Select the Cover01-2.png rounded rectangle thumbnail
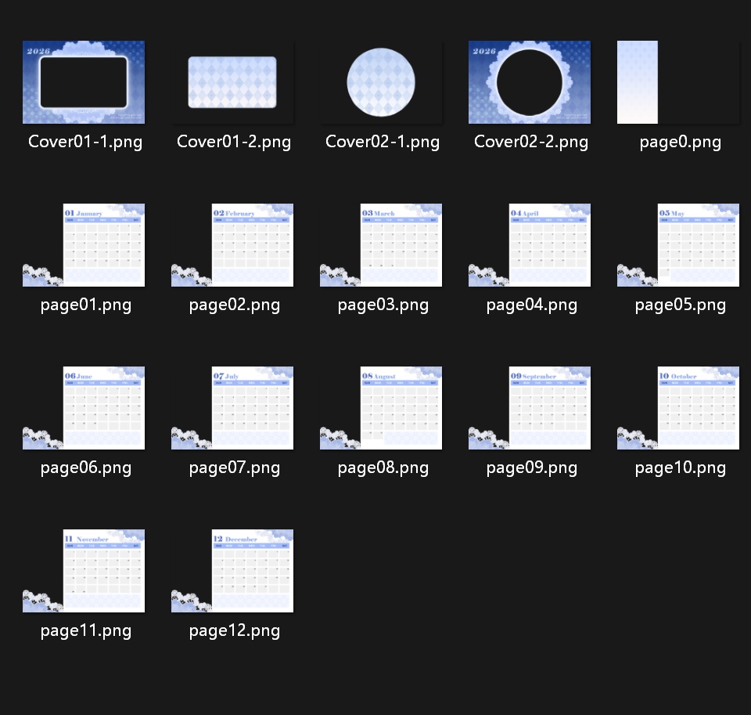 pos(232,82)
